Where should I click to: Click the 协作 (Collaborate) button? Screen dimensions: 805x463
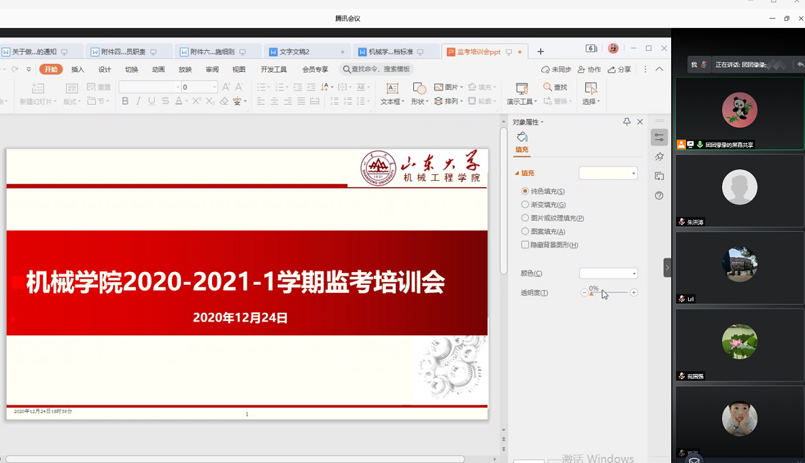(589, 69)
